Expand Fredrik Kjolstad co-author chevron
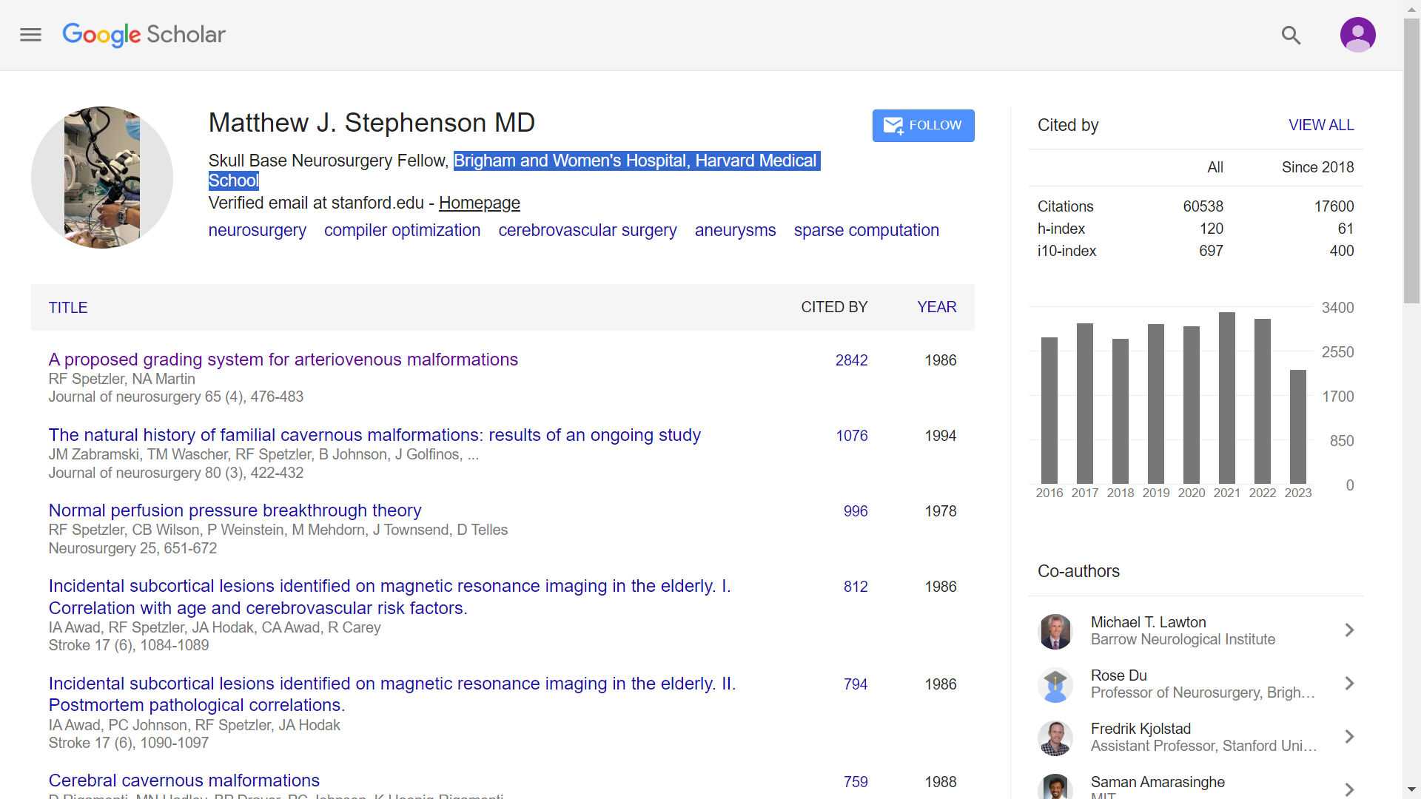This screenshot has height=799, width=1421. coord(1349,737)
